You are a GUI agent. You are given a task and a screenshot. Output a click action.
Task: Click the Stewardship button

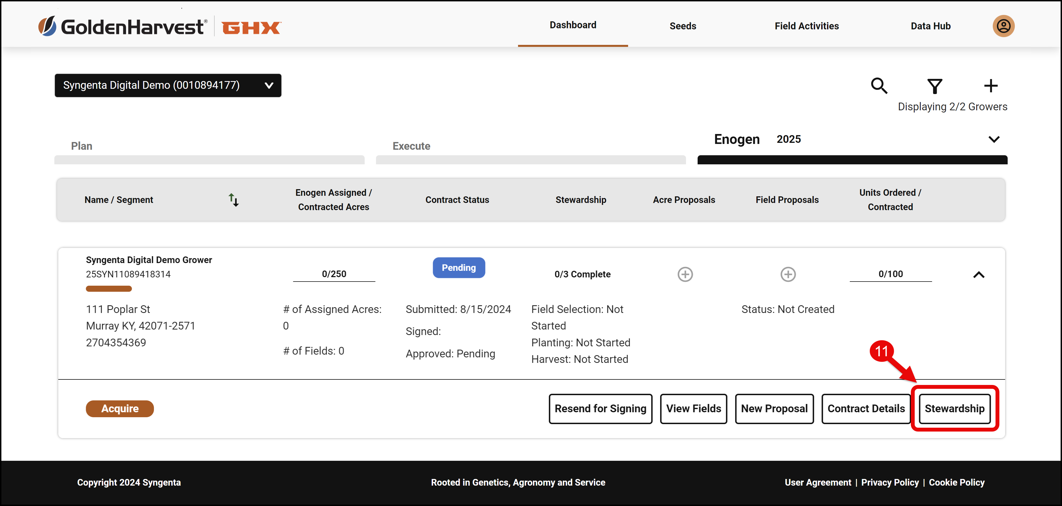click(954, 408)
